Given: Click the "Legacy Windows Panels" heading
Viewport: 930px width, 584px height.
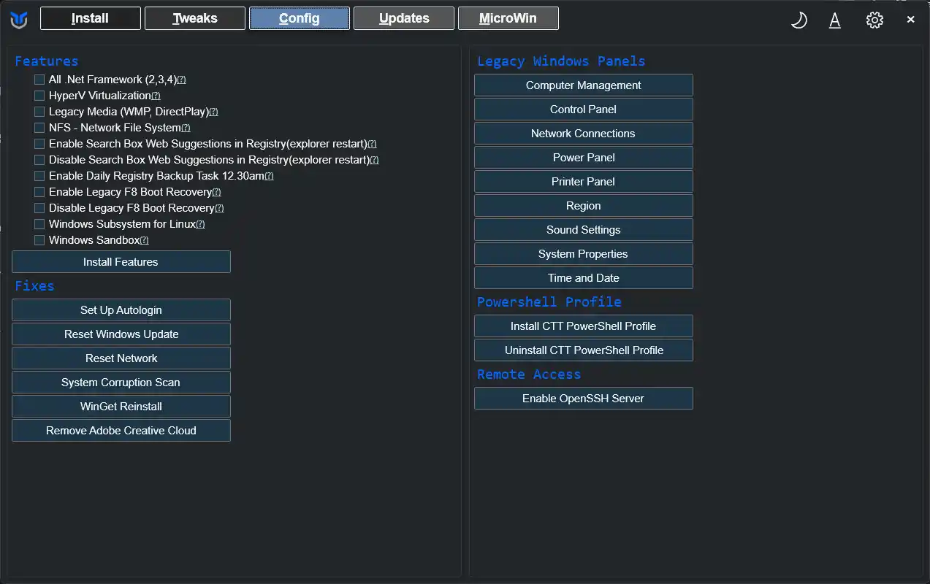Looking at the screenshot, I should click(561, 61).
